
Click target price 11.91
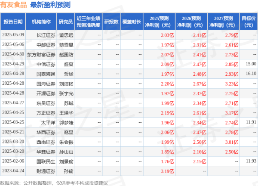click(x=251, y=122)
